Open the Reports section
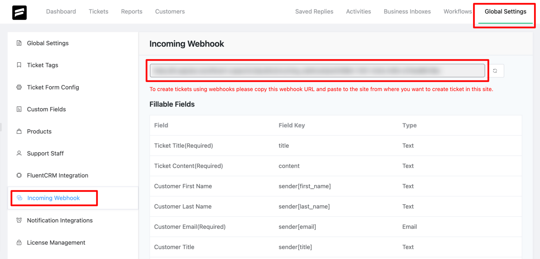Screen dimensions: 540x259 [131, 11]
